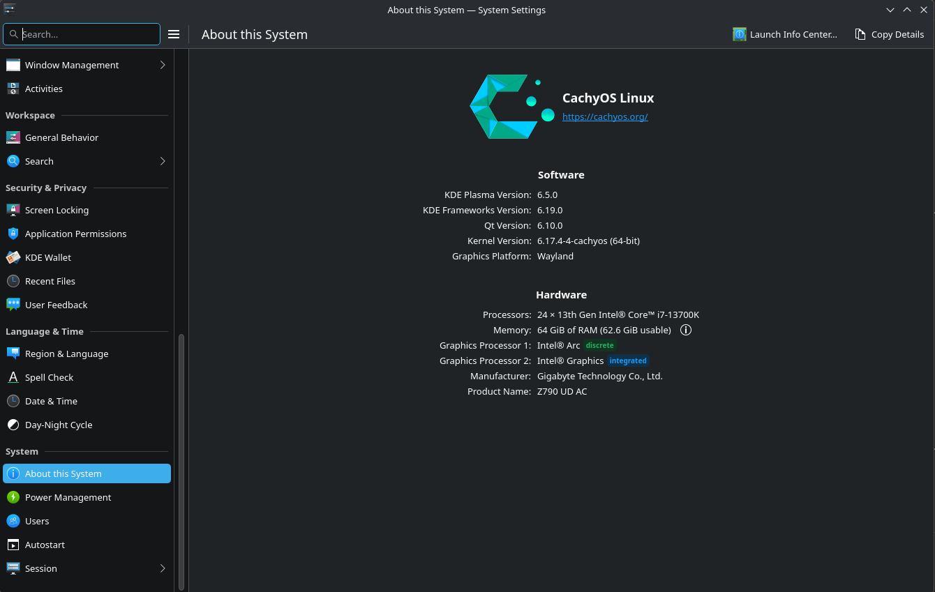Expand the Search category arrow

pyautogui.click(x=163, y=161)
